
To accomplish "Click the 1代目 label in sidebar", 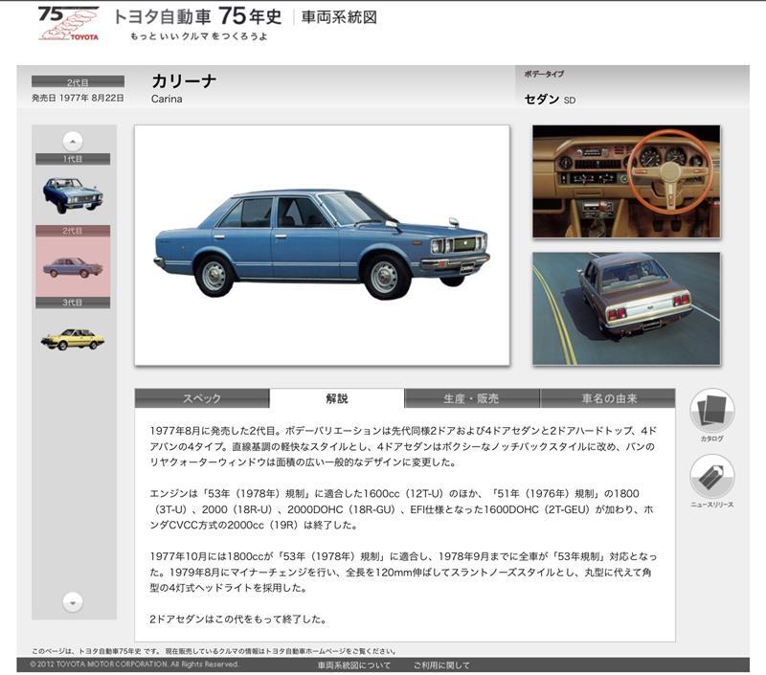I will click(73, 159).
